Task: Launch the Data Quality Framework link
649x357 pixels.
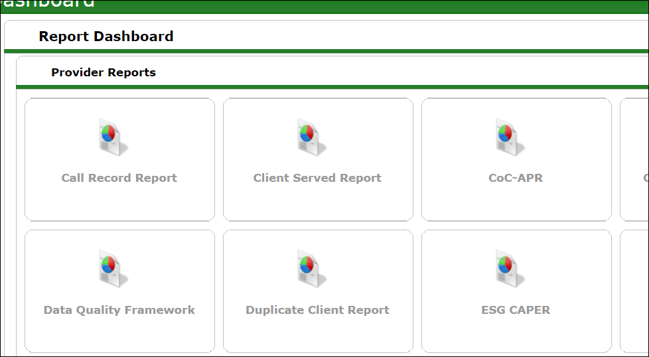Action: click(119, 310)
